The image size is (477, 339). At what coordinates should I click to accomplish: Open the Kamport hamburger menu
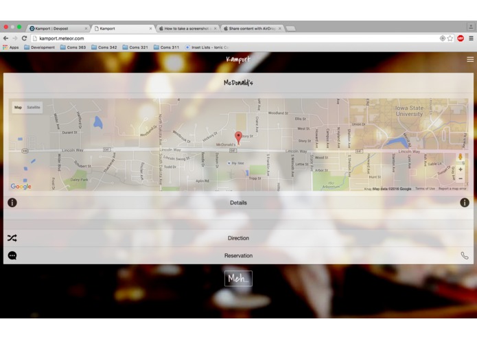470,59
